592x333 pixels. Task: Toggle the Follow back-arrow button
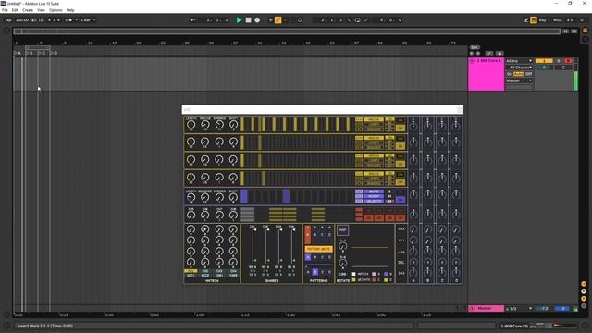(193, 20)
